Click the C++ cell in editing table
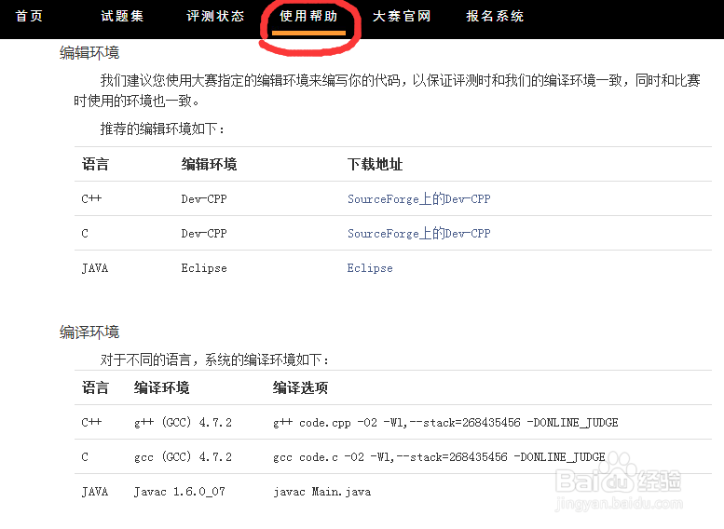This screenshot has height=529, width=724. 91,198
